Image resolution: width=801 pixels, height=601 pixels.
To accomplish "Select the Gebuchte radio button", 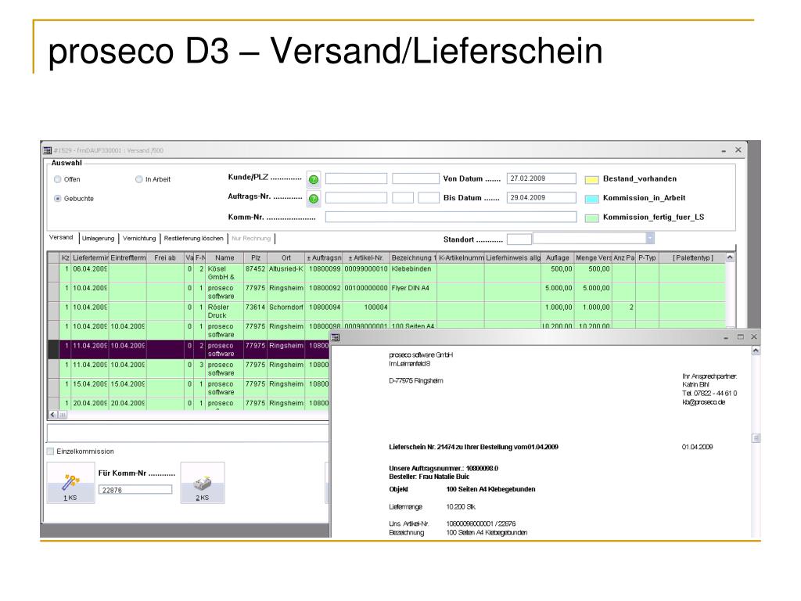I will pyautogui.click(x=58, y=198).
